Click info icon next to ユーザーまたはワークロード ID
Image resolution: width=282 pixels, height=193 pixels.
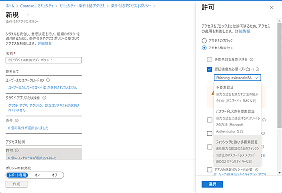tap(48, 80)
